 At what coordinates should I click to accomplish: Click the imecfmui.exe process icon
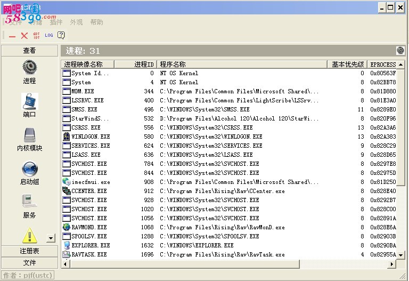[x=67, y=182]
